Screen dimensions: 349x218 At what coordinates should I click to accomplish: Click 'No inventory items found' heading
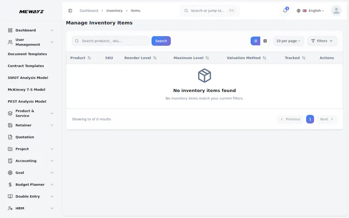click(x=204, y=91)
